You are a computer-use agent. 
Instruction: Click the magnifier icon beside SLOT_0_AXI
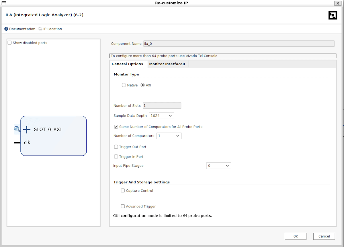17,129
